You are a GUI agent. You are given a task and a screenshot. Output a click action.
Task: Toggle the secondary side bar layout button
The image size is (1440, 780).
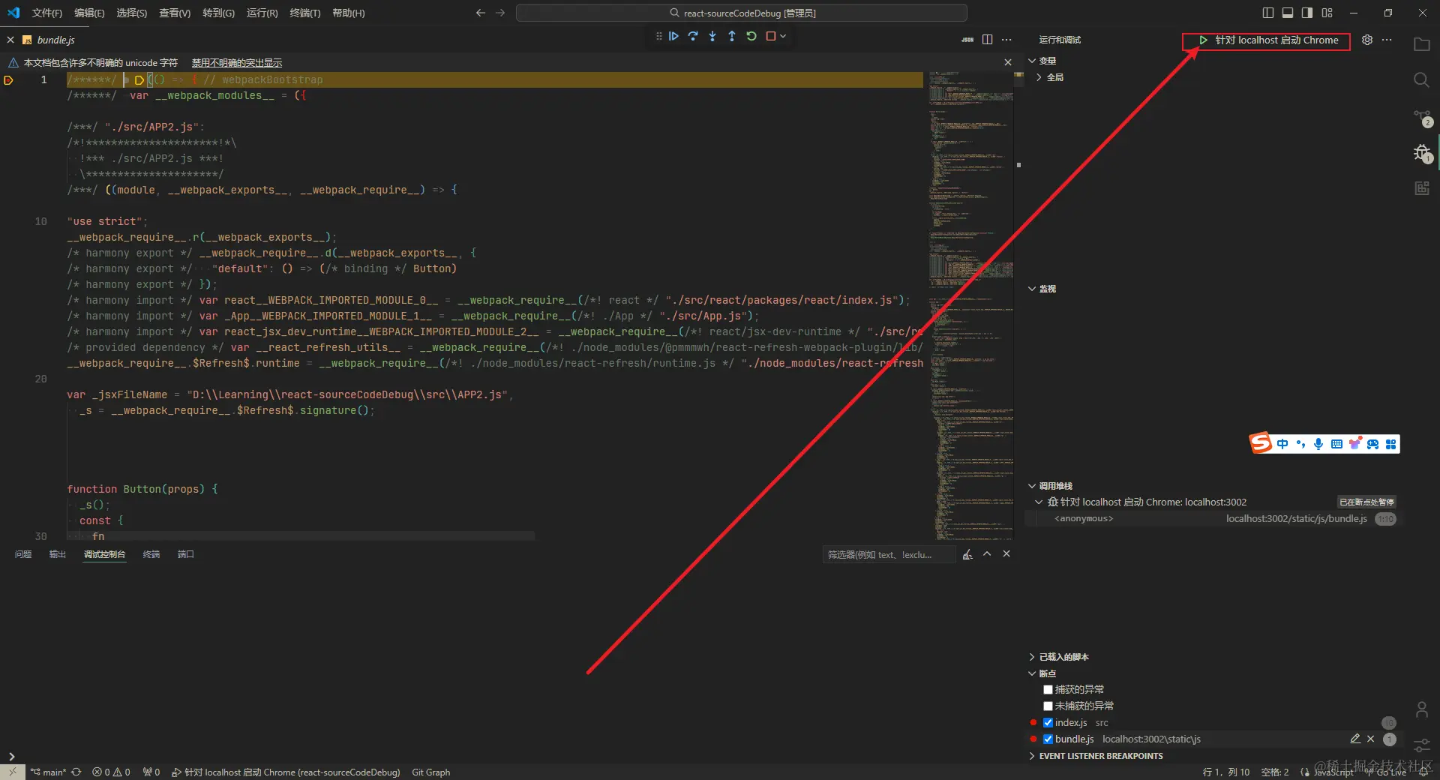(x=1307, y=13)
